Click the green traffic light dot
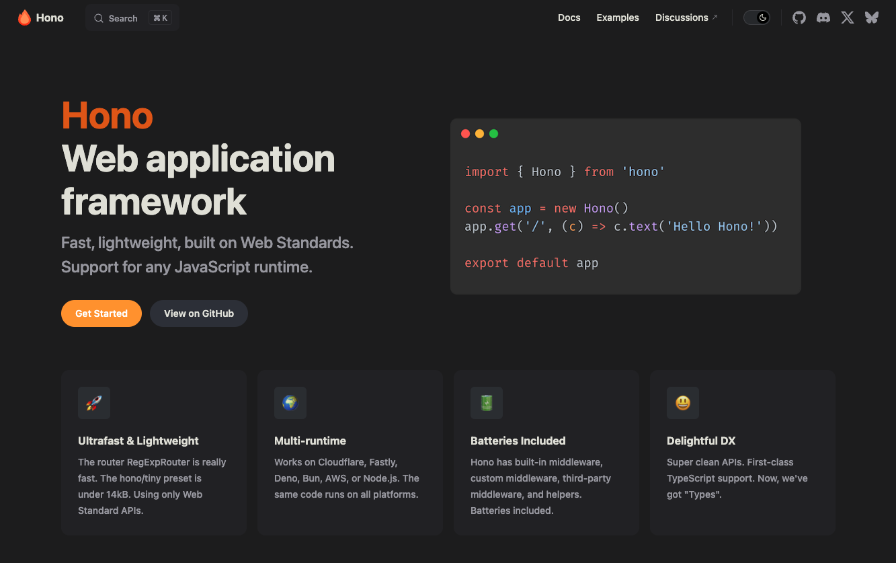This screenshot has width=896, height=563. (x=493, y=133)
